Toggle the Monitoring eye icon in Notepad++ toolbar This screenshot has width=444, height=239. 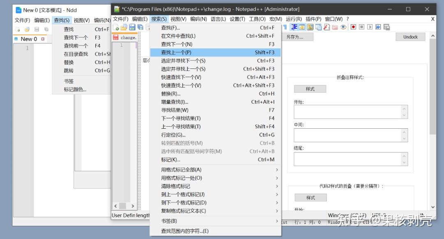pos(343,27)
